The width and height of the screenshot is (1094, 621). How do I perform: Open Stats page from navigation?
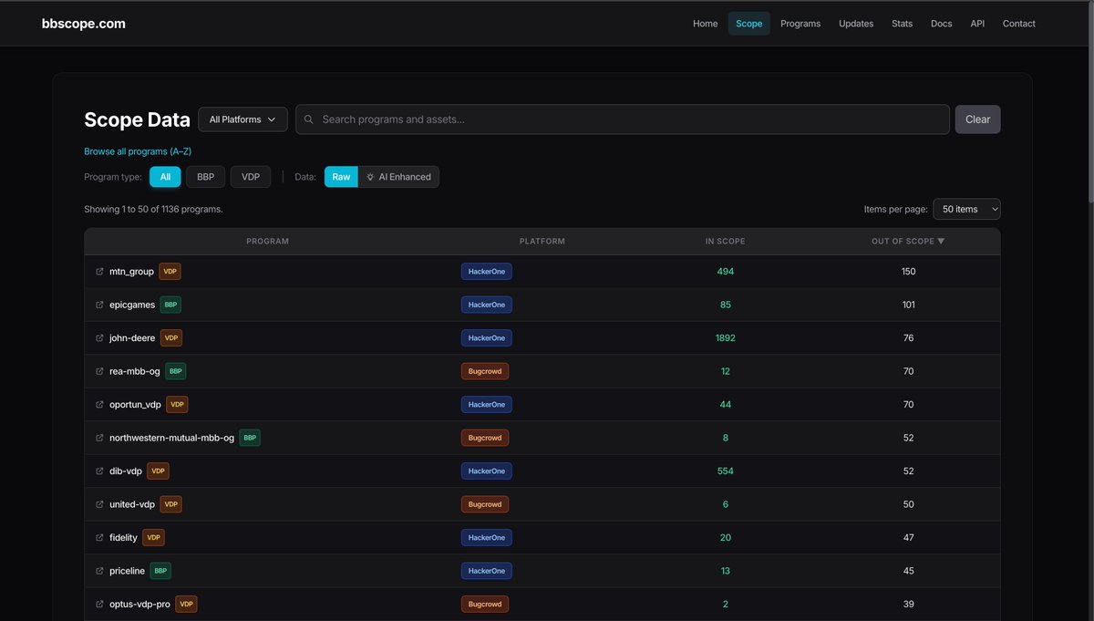pyautogui.click(x=902, y=24)
